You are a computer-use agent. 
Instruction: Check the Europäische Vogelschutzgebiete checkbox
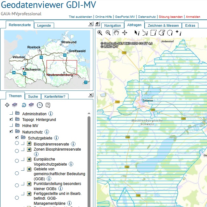23,159
